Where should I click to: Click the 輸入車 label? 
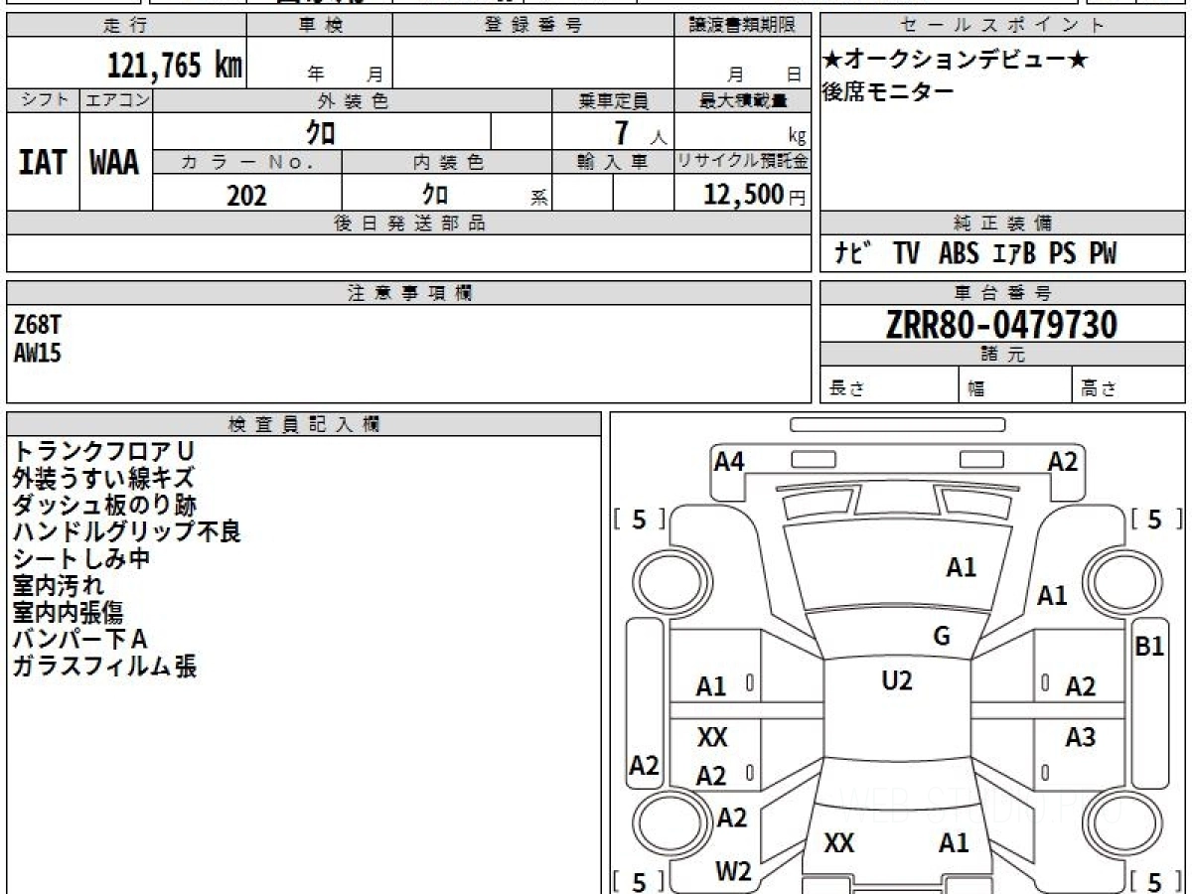point(613,162)
